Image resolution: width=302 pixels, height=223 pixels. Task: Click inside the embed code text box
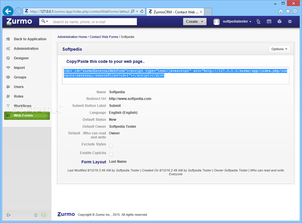click(x=176, y=76)
